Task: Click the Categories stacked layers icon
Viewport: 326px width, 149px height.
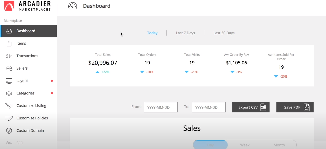Action: point(9,93)
